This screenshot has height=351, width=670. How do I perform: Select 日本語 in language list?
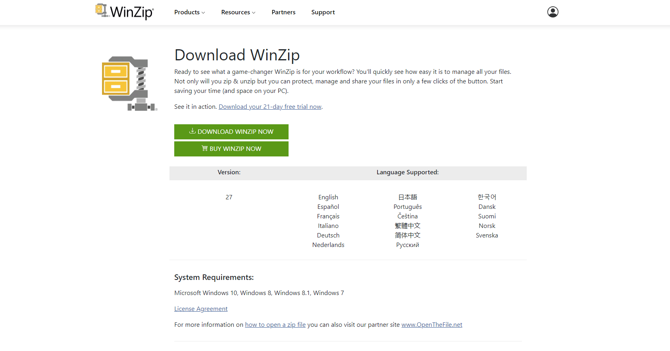pyautogui.click(x=408, y=197)
